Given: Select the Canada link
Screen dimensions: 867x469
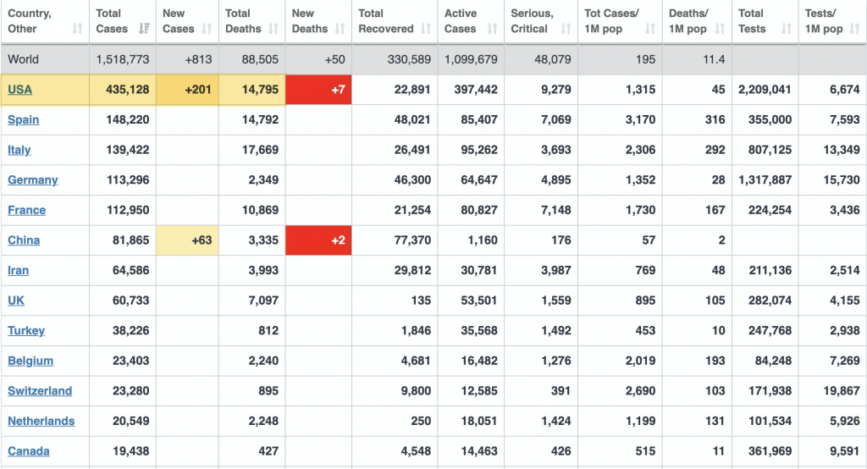Looking at the screenshot, I should tap(29, 451).
